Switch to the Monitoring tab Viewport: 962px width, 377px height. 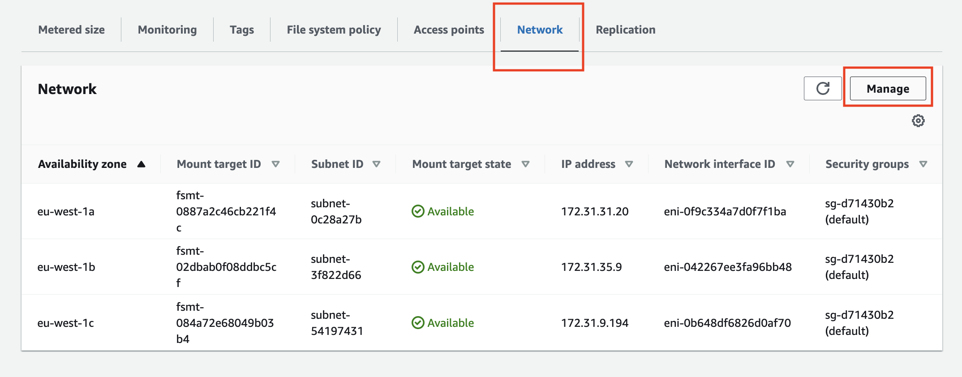[x=167, y=30]
